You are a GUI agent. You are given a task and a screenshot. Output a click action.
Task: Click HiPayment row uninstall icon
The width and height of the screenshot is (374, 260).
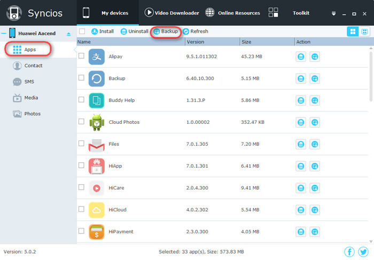point(301,232)
